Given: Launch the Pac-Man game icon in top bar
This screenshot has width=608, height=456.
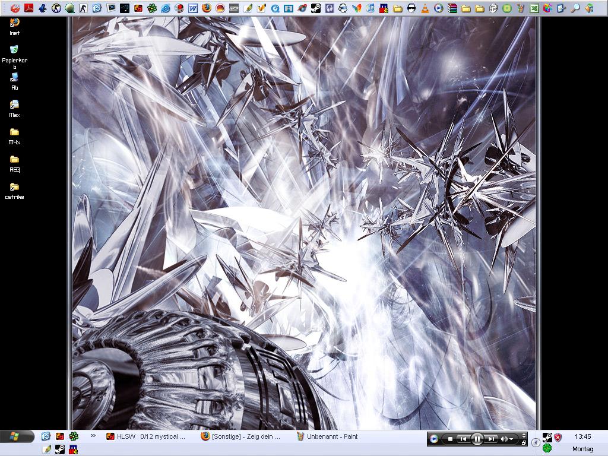Looking at the screenshot, I should click(x=384, y=8).
